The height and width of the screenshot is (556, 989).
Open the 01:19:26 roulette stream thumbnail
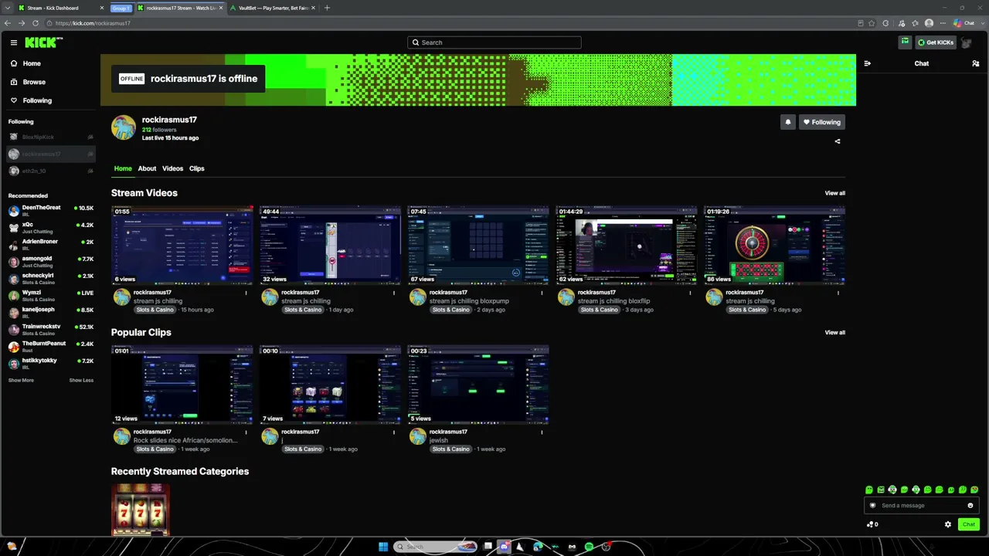click(x=775, y=245)
